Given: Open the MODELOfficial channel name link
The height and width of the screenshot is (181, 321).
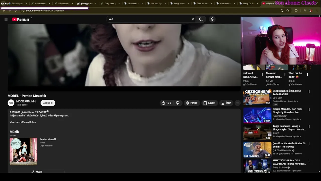Looking at the screenshot, I should pyautogui.click(x=25, y=101).
